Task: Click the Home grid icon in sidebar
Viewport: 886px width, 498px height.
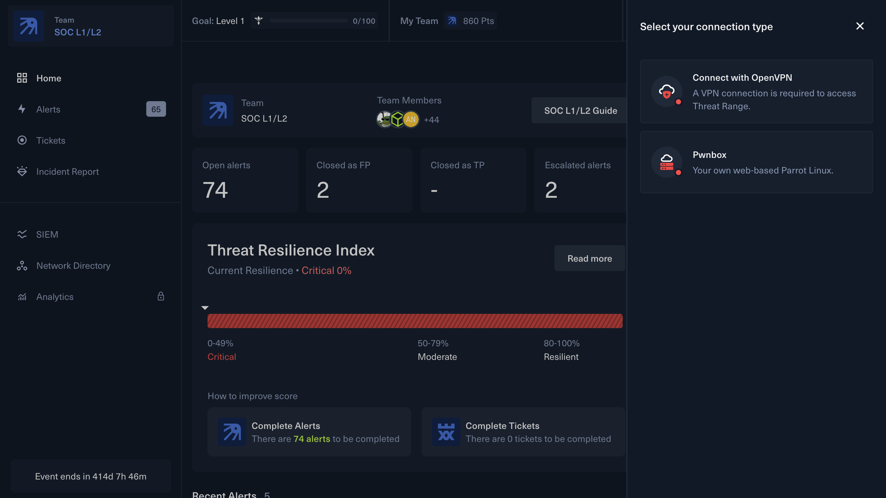Action: 22,78
